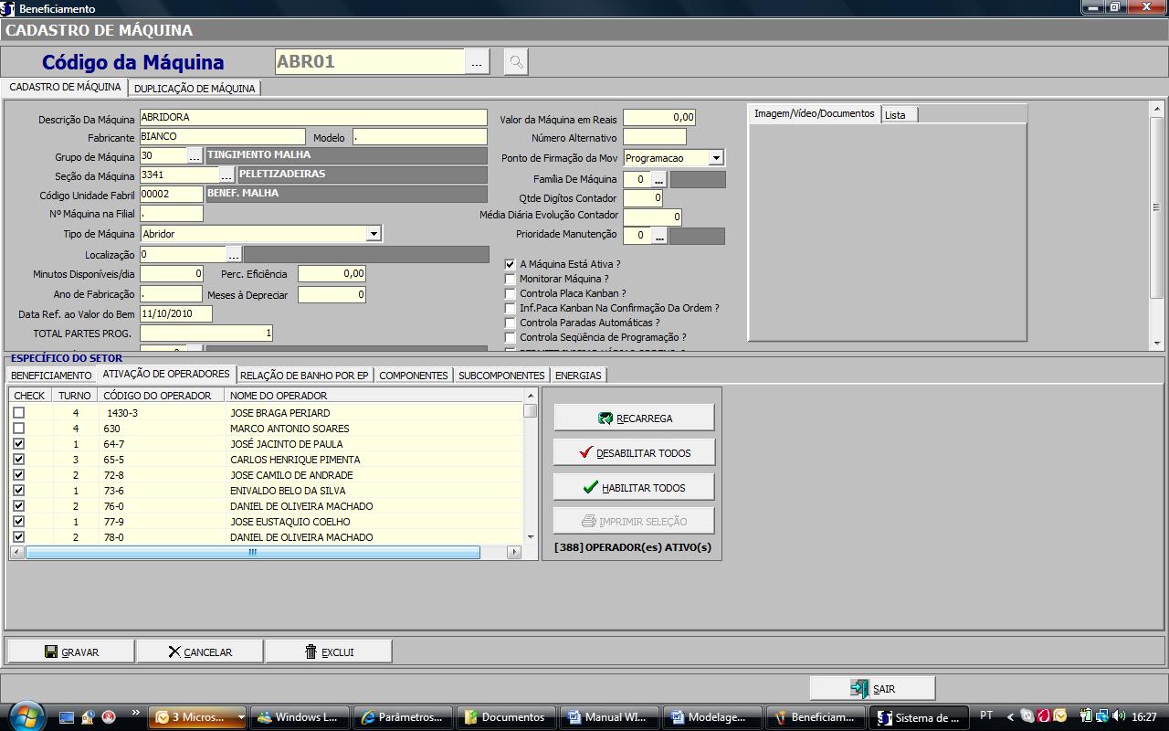Viewport: 1169px width, 731px height.
Task: Click the Descrição Da Máquina input field
Action: click(313, 118)
